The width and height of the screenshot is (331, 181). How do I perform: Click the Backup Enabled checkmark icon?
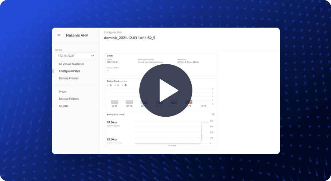(108, 71)
